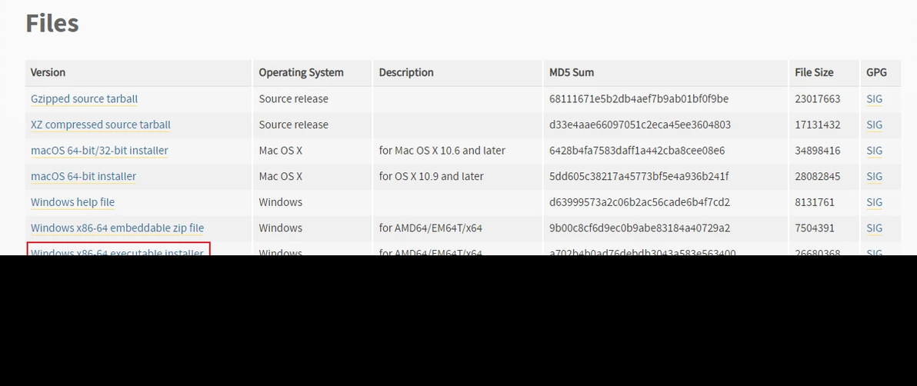Open the Gzipped source tarball link
The image size is (917, 386).
[84, 98]
